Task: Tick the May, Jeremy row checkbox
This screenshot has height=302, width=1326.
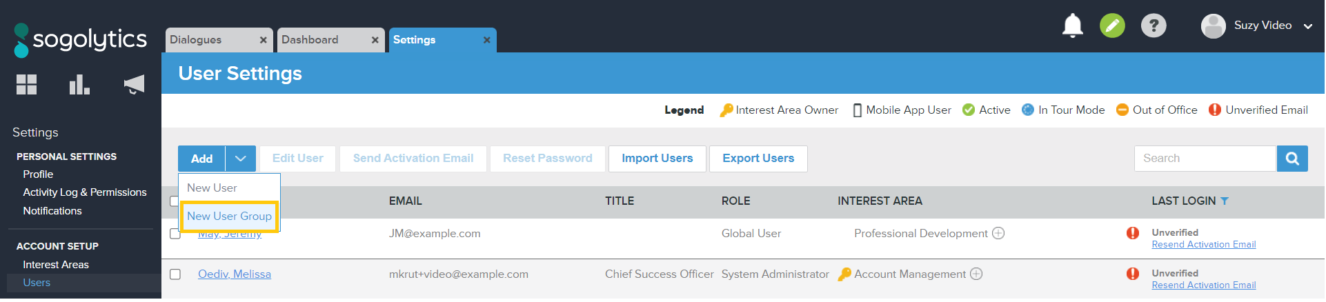Action: tap(175, 234)
